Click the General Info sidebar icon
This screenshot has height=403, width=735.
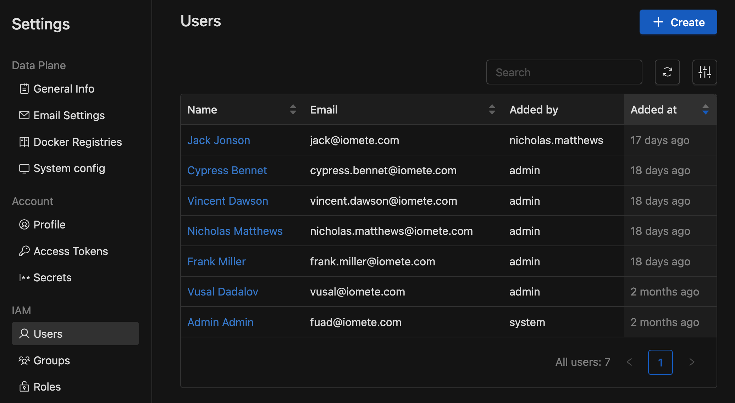click(23, 88)
